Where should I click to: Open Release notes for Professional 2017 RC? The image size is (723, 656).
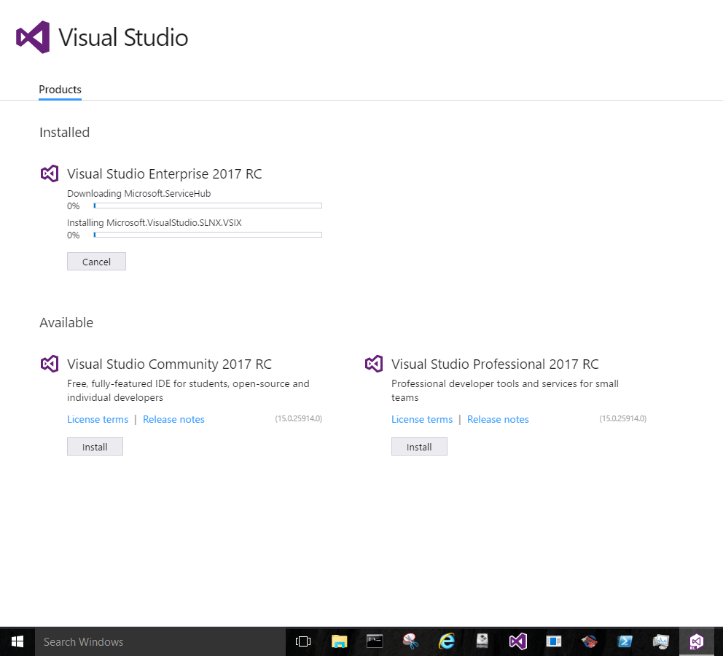coord(498,420)
